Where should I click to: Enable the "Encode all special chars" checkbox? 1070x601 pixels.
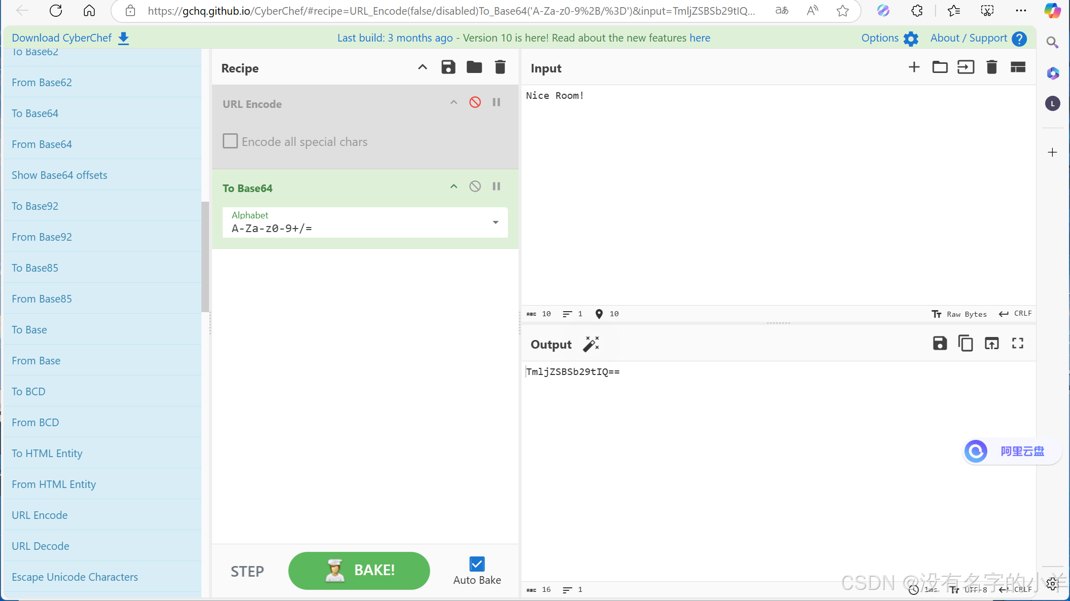pos(230,141)
